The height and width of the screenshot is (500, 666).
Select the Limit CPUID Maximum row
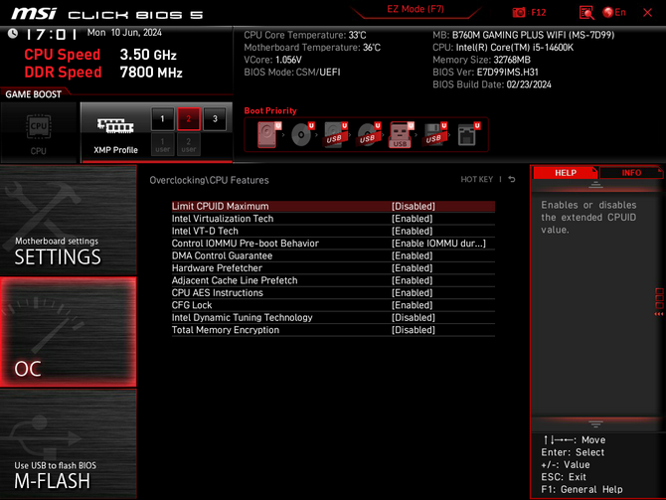click(333, 206)
